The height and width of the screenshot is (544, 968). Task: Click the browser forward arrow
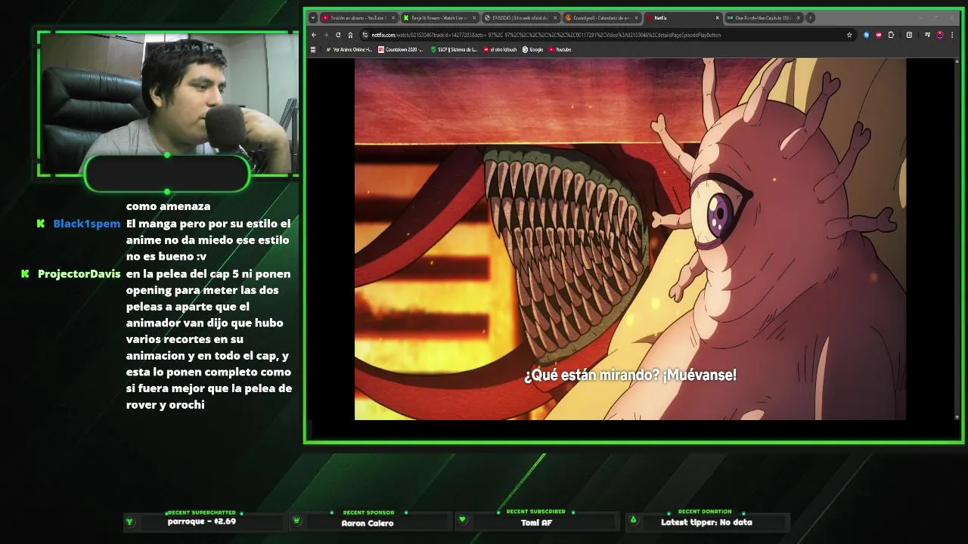pyautogui.click(x=326, y=35)
